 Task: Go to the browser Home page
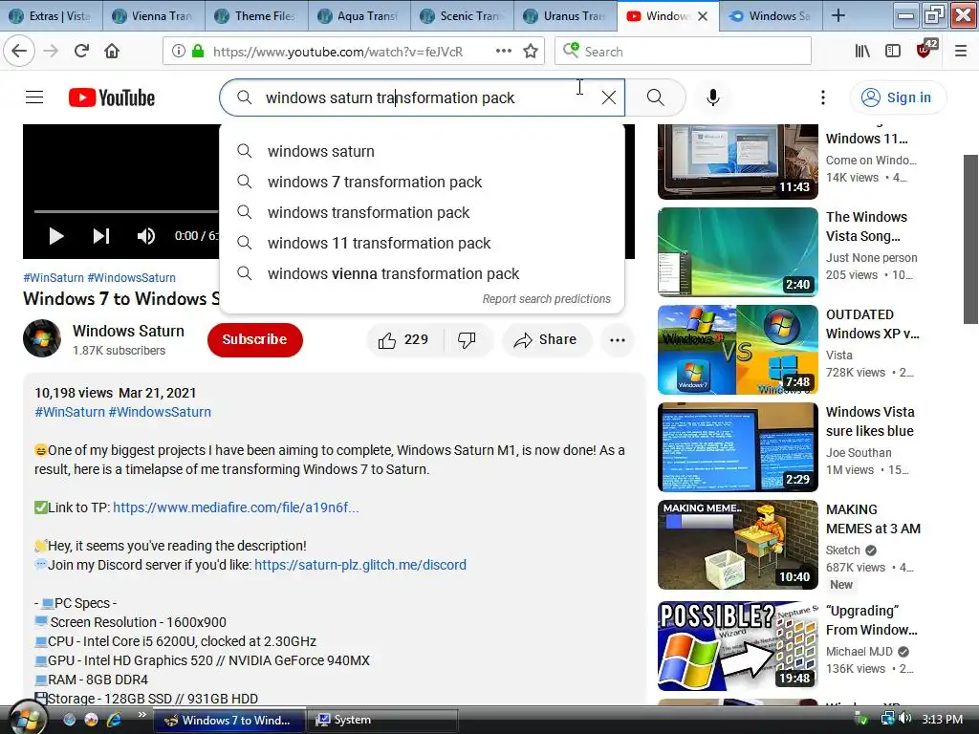coord(112,52)
